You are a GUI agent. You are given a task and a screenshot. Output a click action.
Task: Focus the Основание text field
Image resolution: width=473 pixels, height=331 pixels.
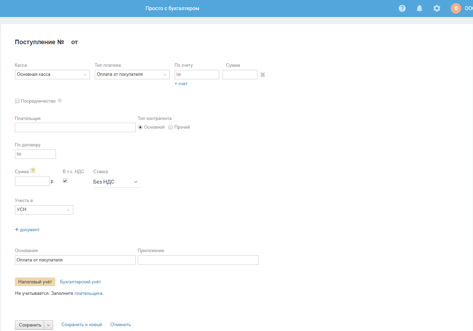click(x=75, y=260)
